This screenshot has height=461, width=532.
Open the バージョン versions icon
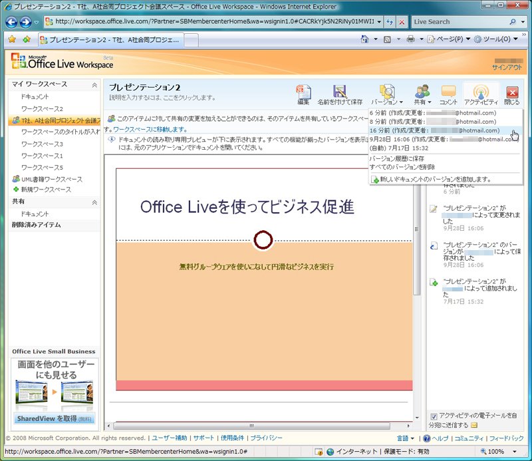click(387, 92)
